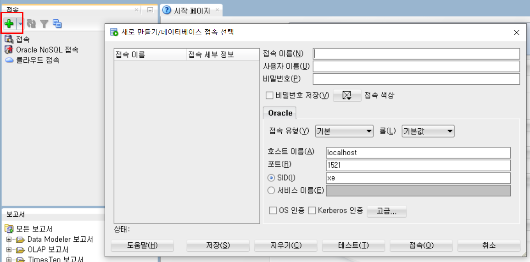The width and height of the screenshot is (530, 262).
Task: Click the 사용자 이름 input field
Action: pyautogui.click(x=416, y=66)
